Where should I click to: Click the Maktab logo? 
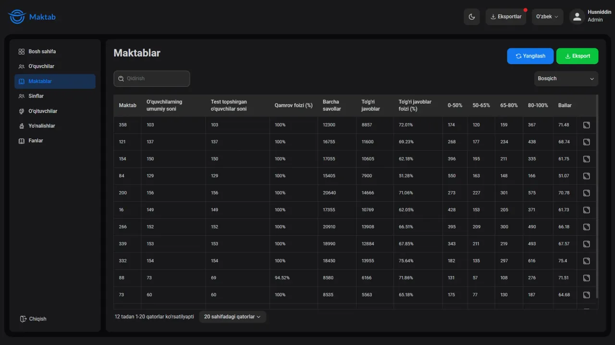[x=32, y=17]
